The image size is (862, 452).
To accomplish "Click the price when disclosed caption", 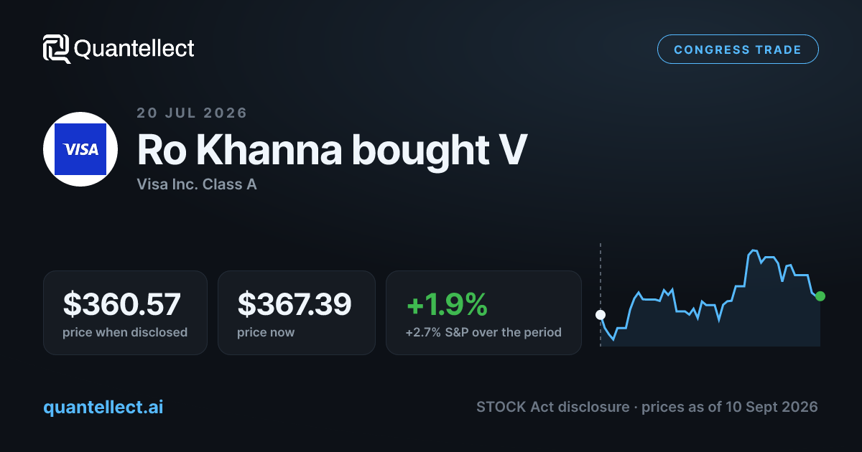I will point(125,332).
